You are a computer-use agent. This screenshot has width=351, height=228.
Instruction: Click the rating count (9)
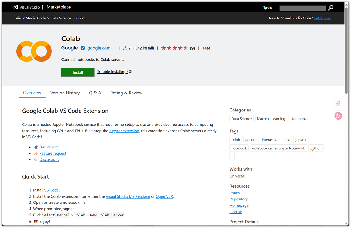pos(192,48)
